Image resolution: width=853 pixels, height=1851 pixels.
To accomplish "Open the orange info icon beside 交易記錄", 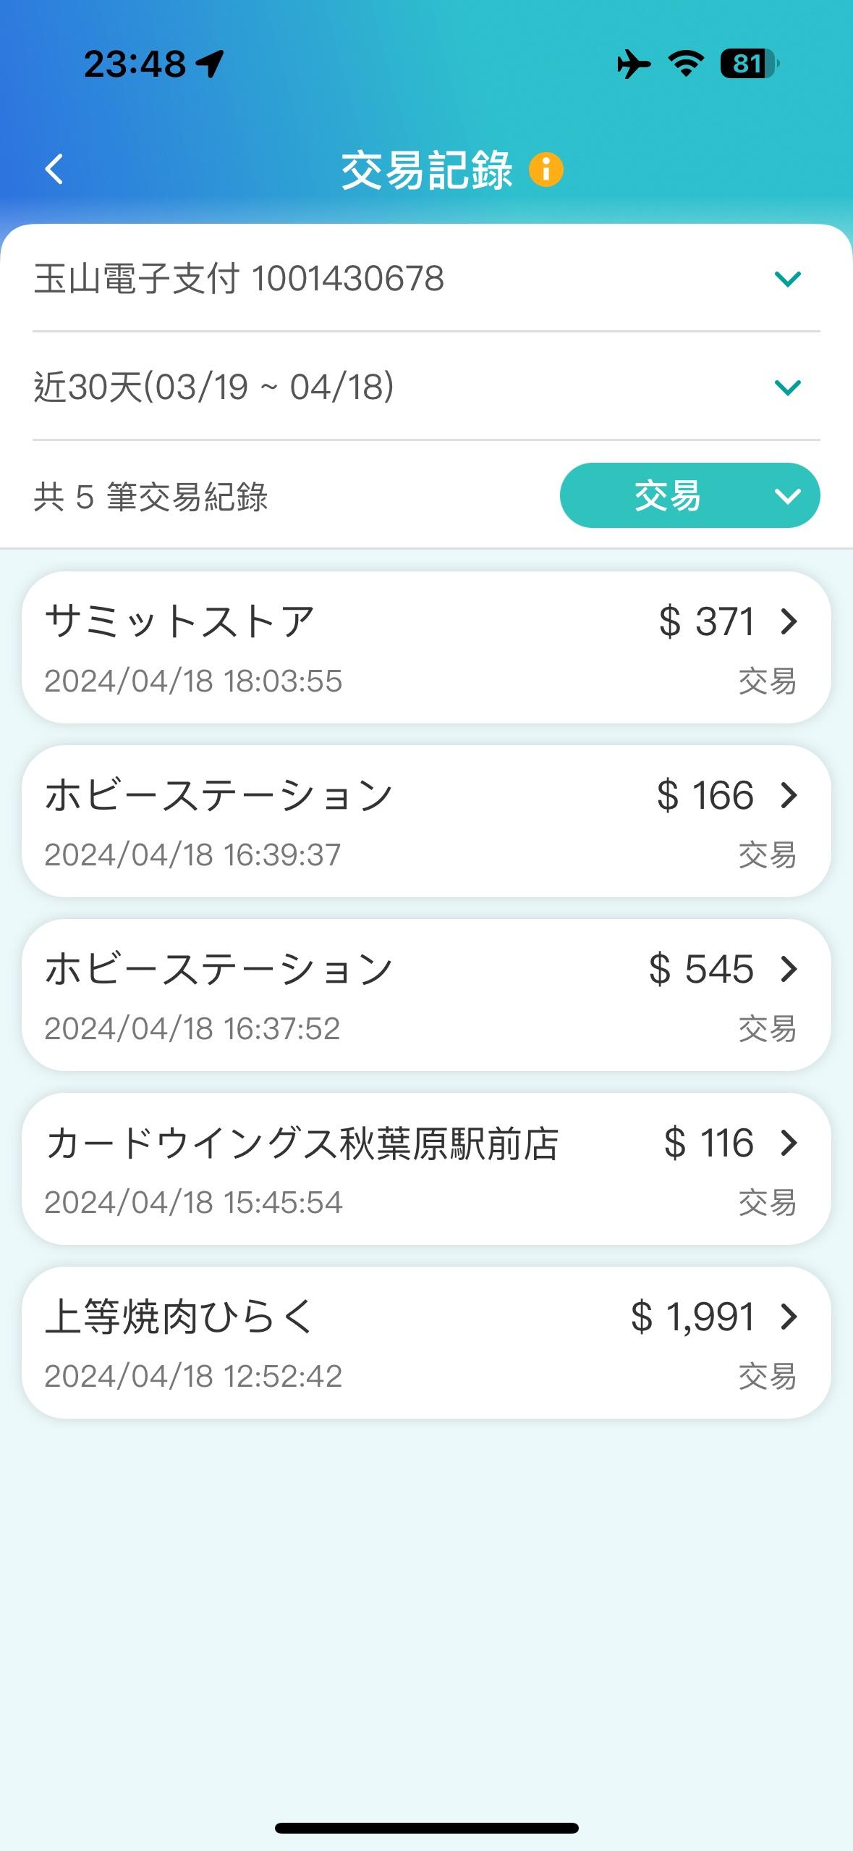I will coord(546,170).
